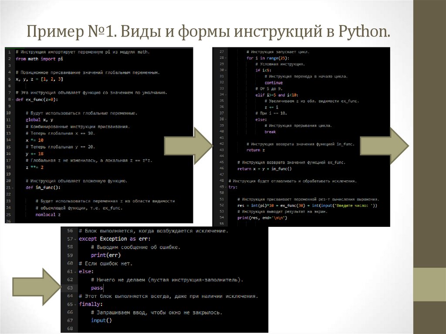Click the 'print(err)' line
The height and width of the screenshot is (334, 446).
(106, 255)
